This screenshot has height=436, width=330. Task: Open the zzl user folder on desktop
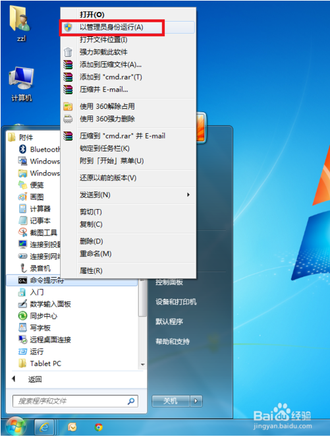[20, 23]
